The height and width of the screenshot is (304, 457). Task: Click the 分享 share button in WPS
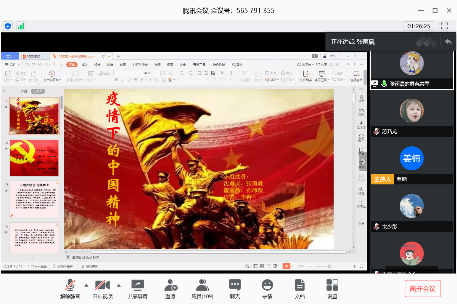pos(322,65)
